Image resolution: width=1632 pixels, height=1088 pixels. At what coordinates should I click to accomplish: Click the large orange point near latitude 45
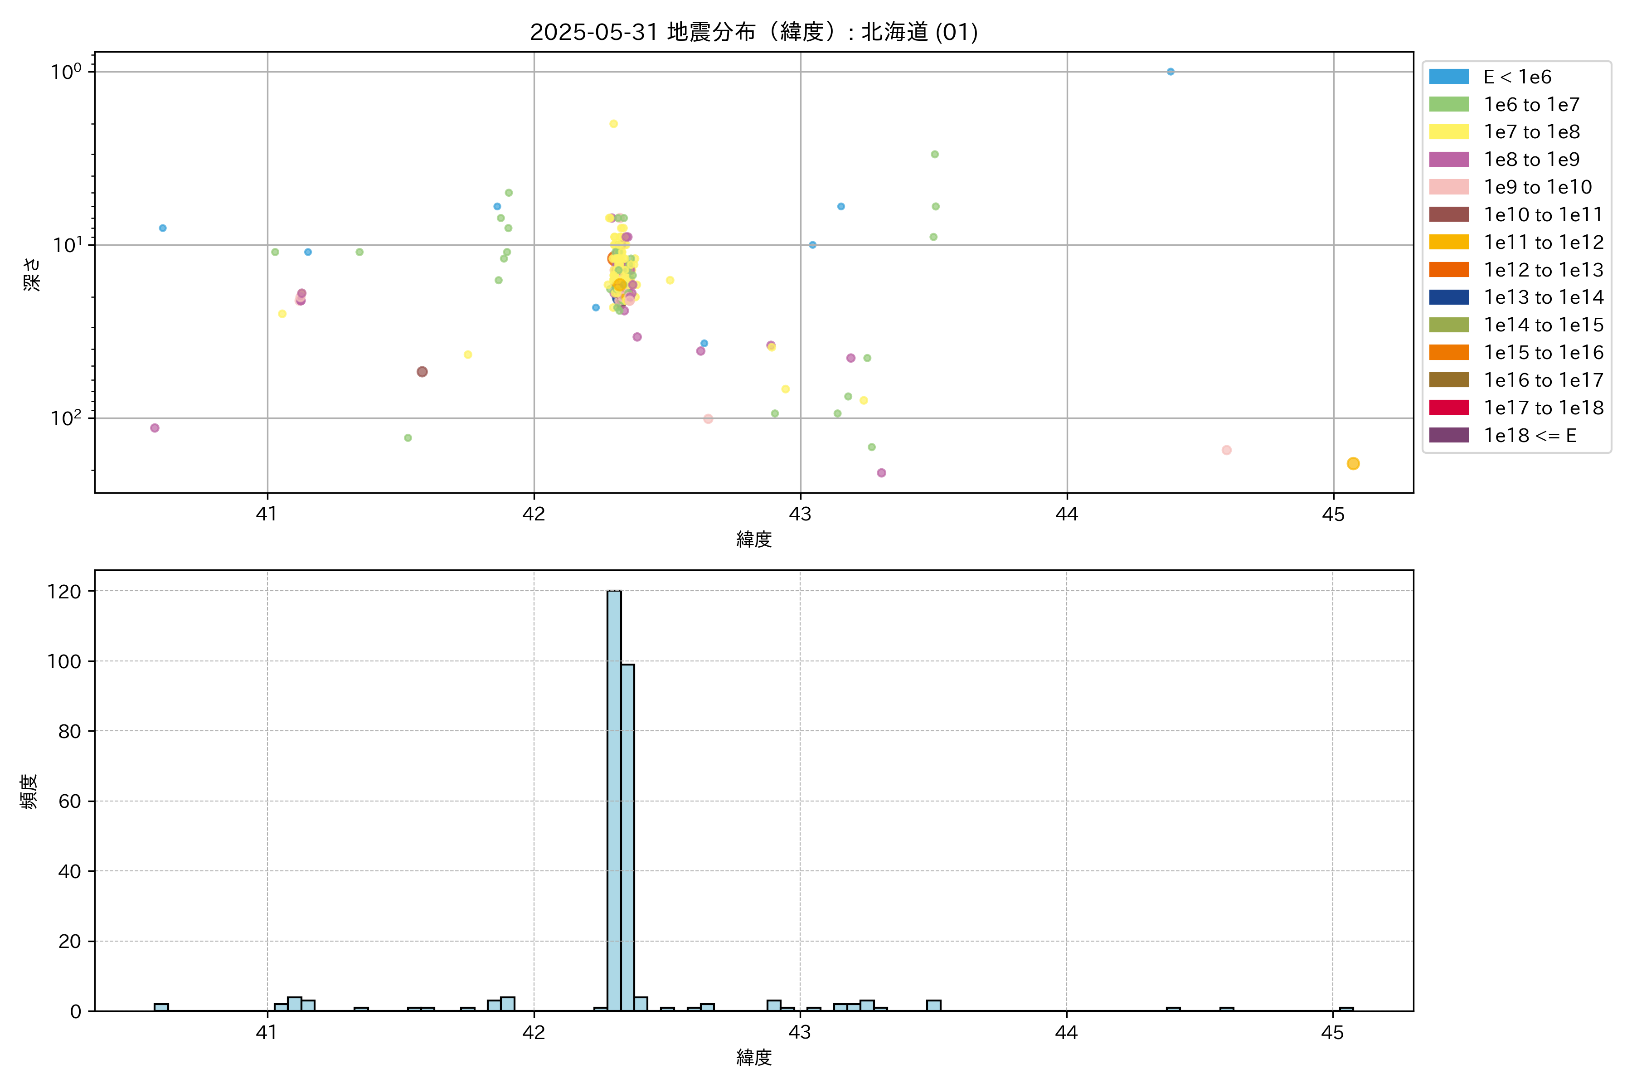pos(1352,463)
